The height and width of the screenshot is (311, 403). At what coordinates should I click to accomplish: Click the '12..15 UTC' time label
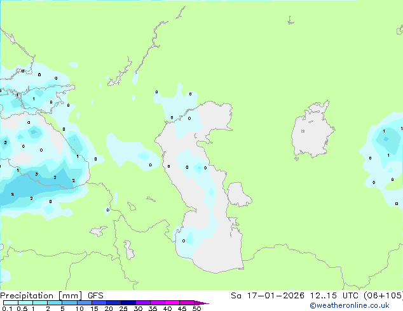pyautogui.click(x=334, y=296)
